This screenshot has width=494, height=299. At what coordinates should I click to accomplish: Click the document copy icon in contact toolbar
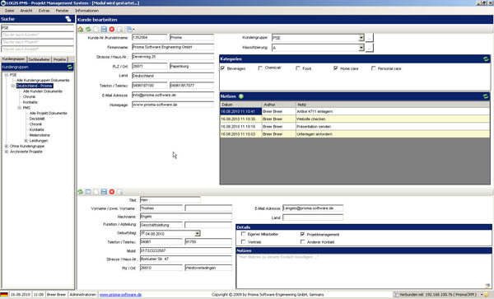[x=119, y=192]
